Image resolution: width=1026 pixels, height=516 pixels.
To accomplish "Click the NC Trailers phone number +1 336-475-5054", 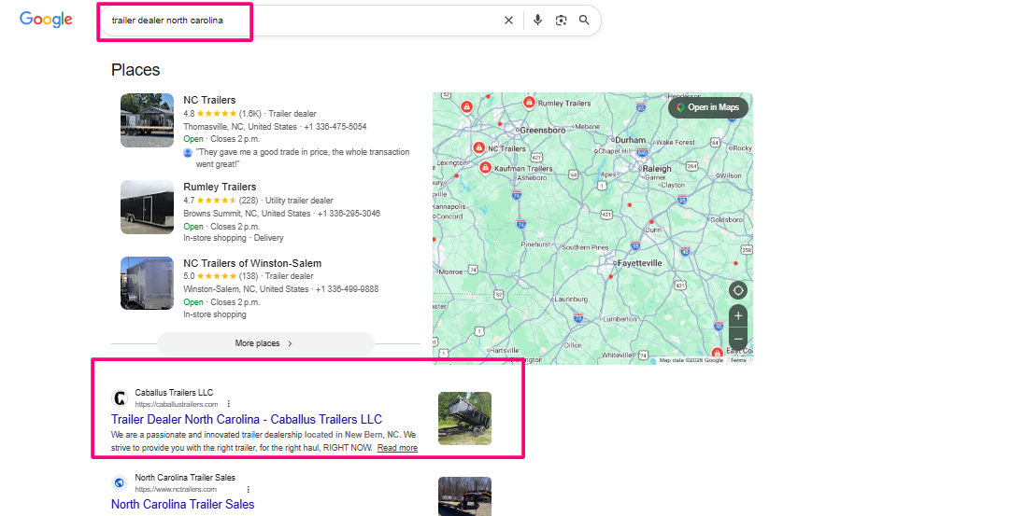I will [x=335, y=127].
